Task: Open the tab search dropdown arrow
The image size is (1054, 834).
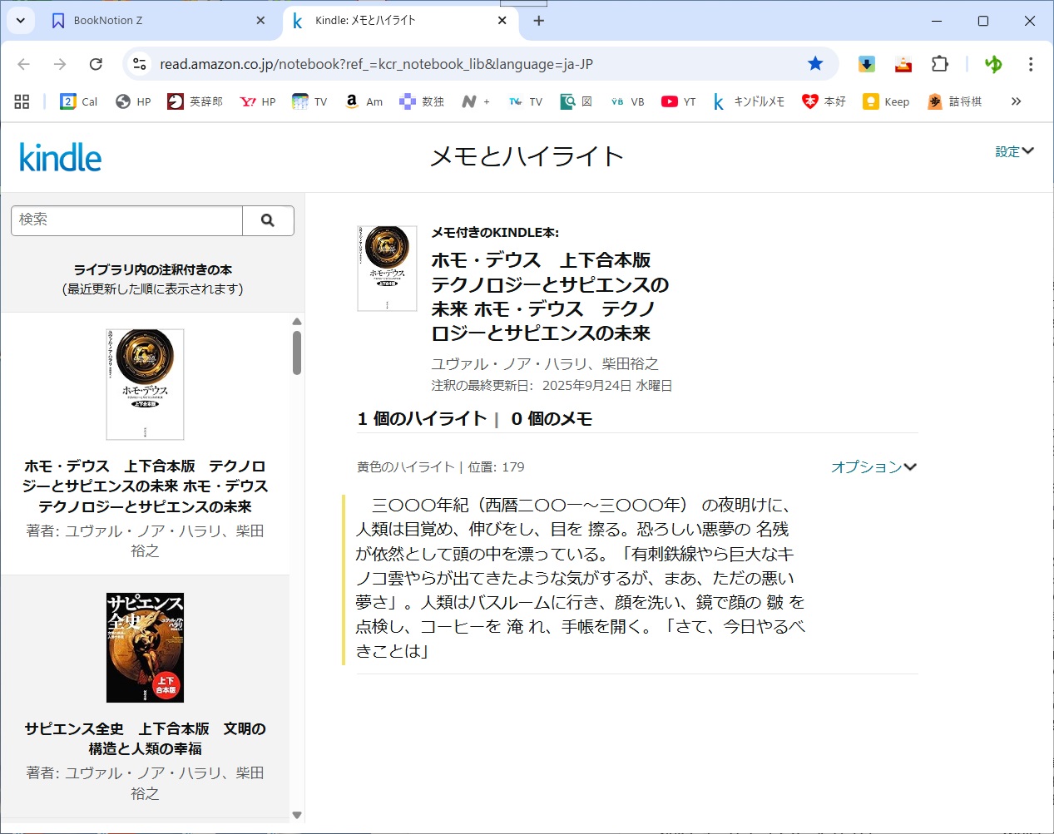Action: coord(21,21)
